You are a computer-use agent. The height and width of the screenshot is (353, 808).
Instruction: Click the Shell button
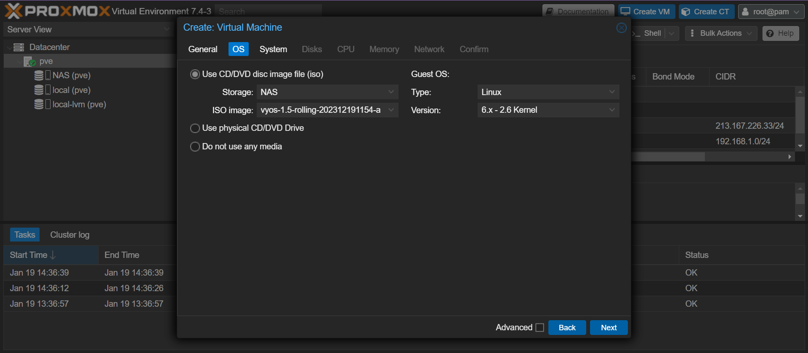pyautogui.click(x=649, y=33)
